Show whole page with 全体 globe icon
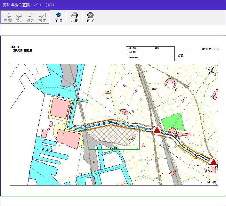226x206 pixels. click(x=58, y=17)
